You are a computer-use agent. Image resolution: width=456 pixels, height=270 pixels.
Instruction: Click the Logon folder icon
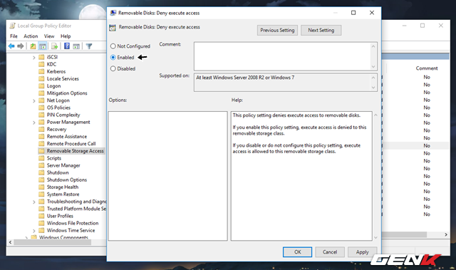tap(41, 86)
